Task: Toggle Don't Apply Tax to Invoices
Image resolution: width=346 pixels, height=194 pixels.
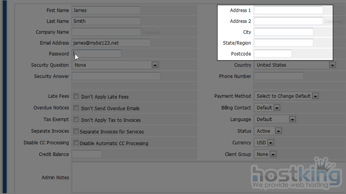Action: point(76,120)
